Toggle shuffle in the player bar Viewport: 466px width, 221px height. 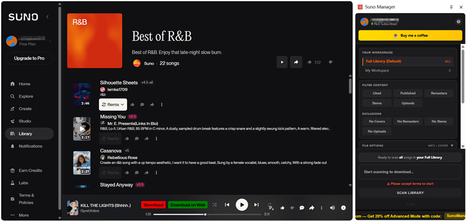pyautogui.click(x=214, y=204)
